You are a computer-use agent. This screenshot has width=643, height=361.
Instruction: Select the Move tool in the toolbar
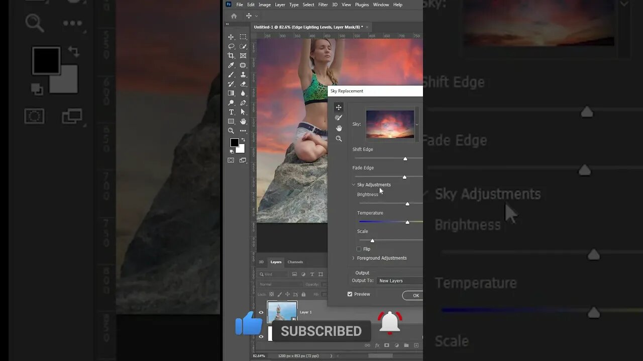pos(231,37)
